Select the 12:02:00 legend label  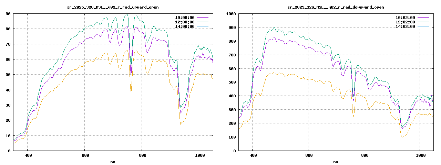click(x=405, y=22)
